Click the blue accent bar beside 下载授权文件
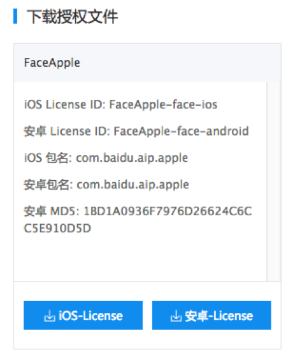Image resolution: width=286 pixels, height=354 pixels. coord(15,16)
